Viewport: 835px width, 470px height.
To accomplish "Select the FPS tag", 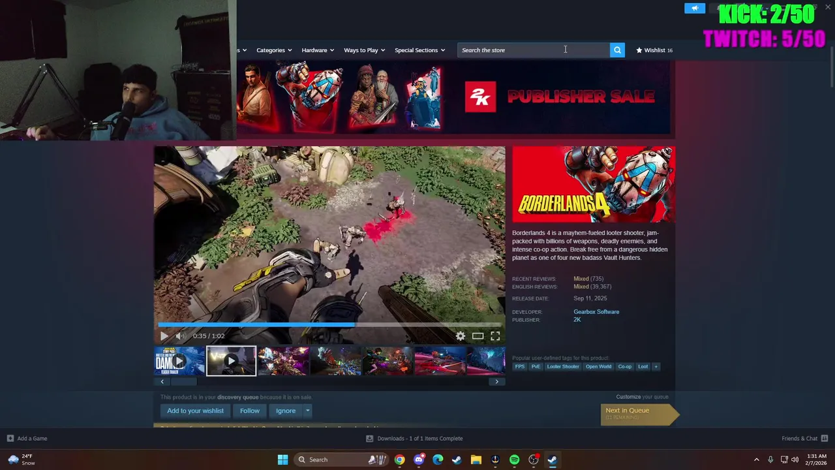I will point(519,367).
